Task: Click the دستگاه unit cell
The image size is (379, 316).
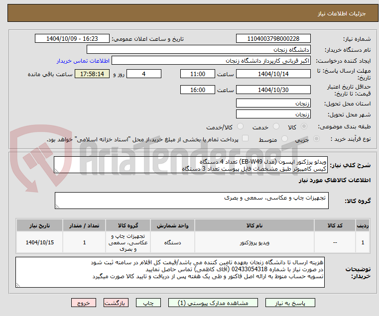Action: (172, 242)
